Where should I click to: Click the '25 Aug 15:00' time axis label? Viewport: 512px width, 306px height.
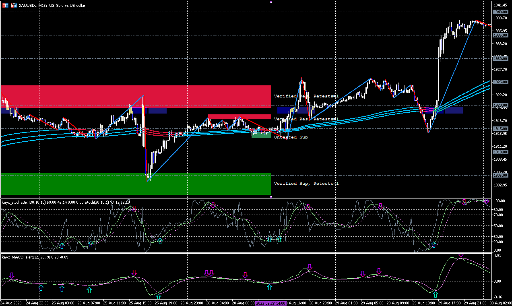[140, 302]
